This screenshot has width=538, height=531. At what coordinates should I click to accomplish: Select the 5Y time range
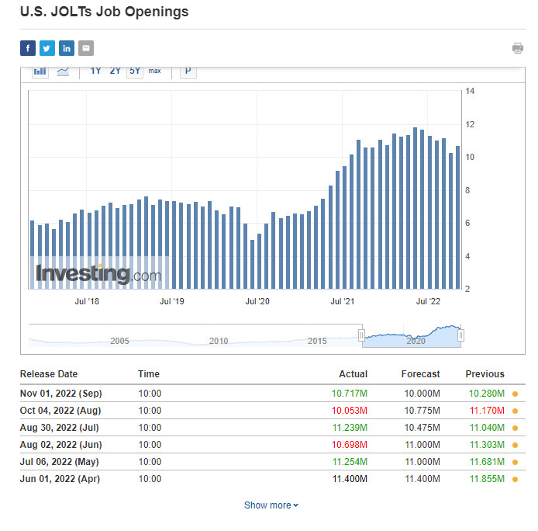click(135, 71)
